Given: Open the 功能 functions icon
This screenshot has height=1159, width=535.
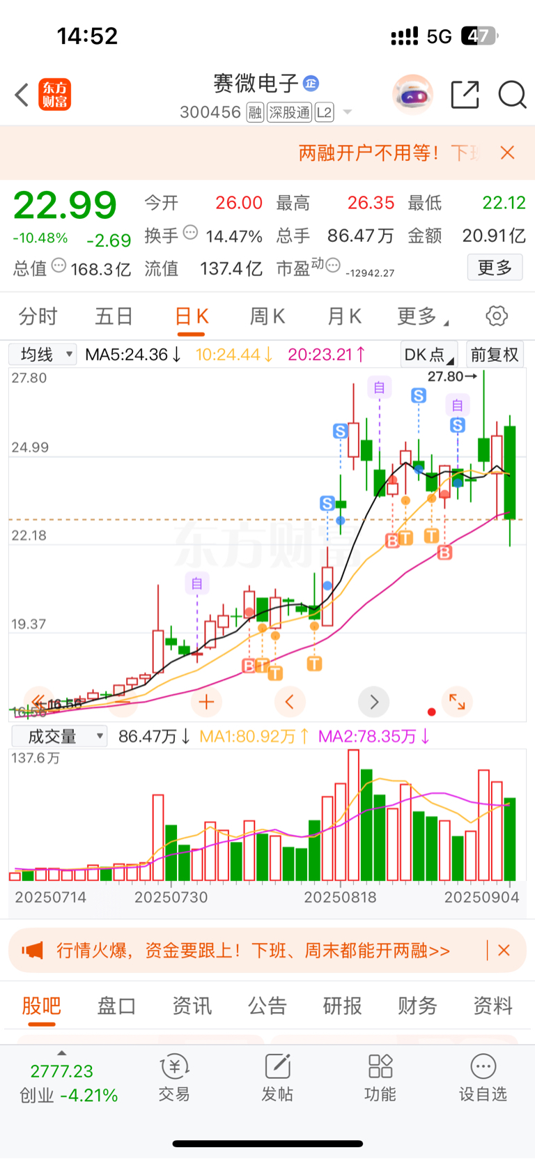Looking at the screenshot, I should 380,1077.
